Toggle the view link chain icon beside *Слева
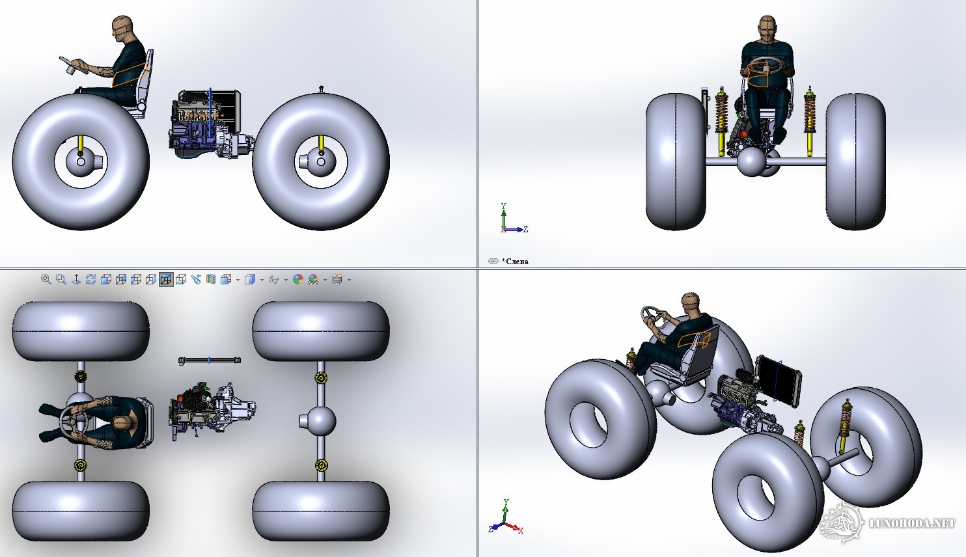Image resolution: width=966 pixels, height=557 pixels. (493, 261)
